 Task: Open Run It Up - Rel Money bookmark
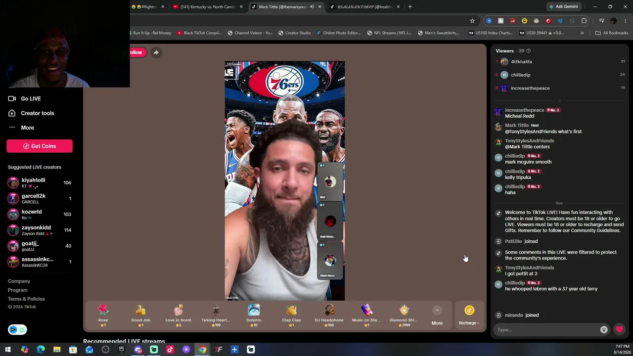[151, 33]
